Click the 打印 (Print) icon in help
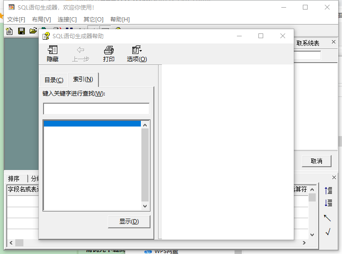Viewport: 342px width, 254px height. pos(109,53)
